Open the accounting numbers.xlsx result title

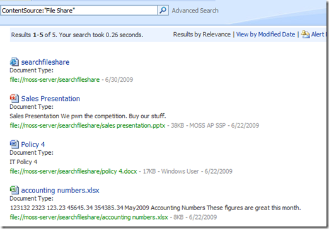[60, 191]
